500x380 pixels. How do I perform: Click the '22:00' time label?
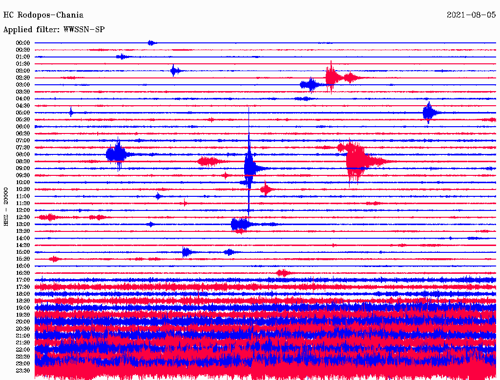click(23, 350)
